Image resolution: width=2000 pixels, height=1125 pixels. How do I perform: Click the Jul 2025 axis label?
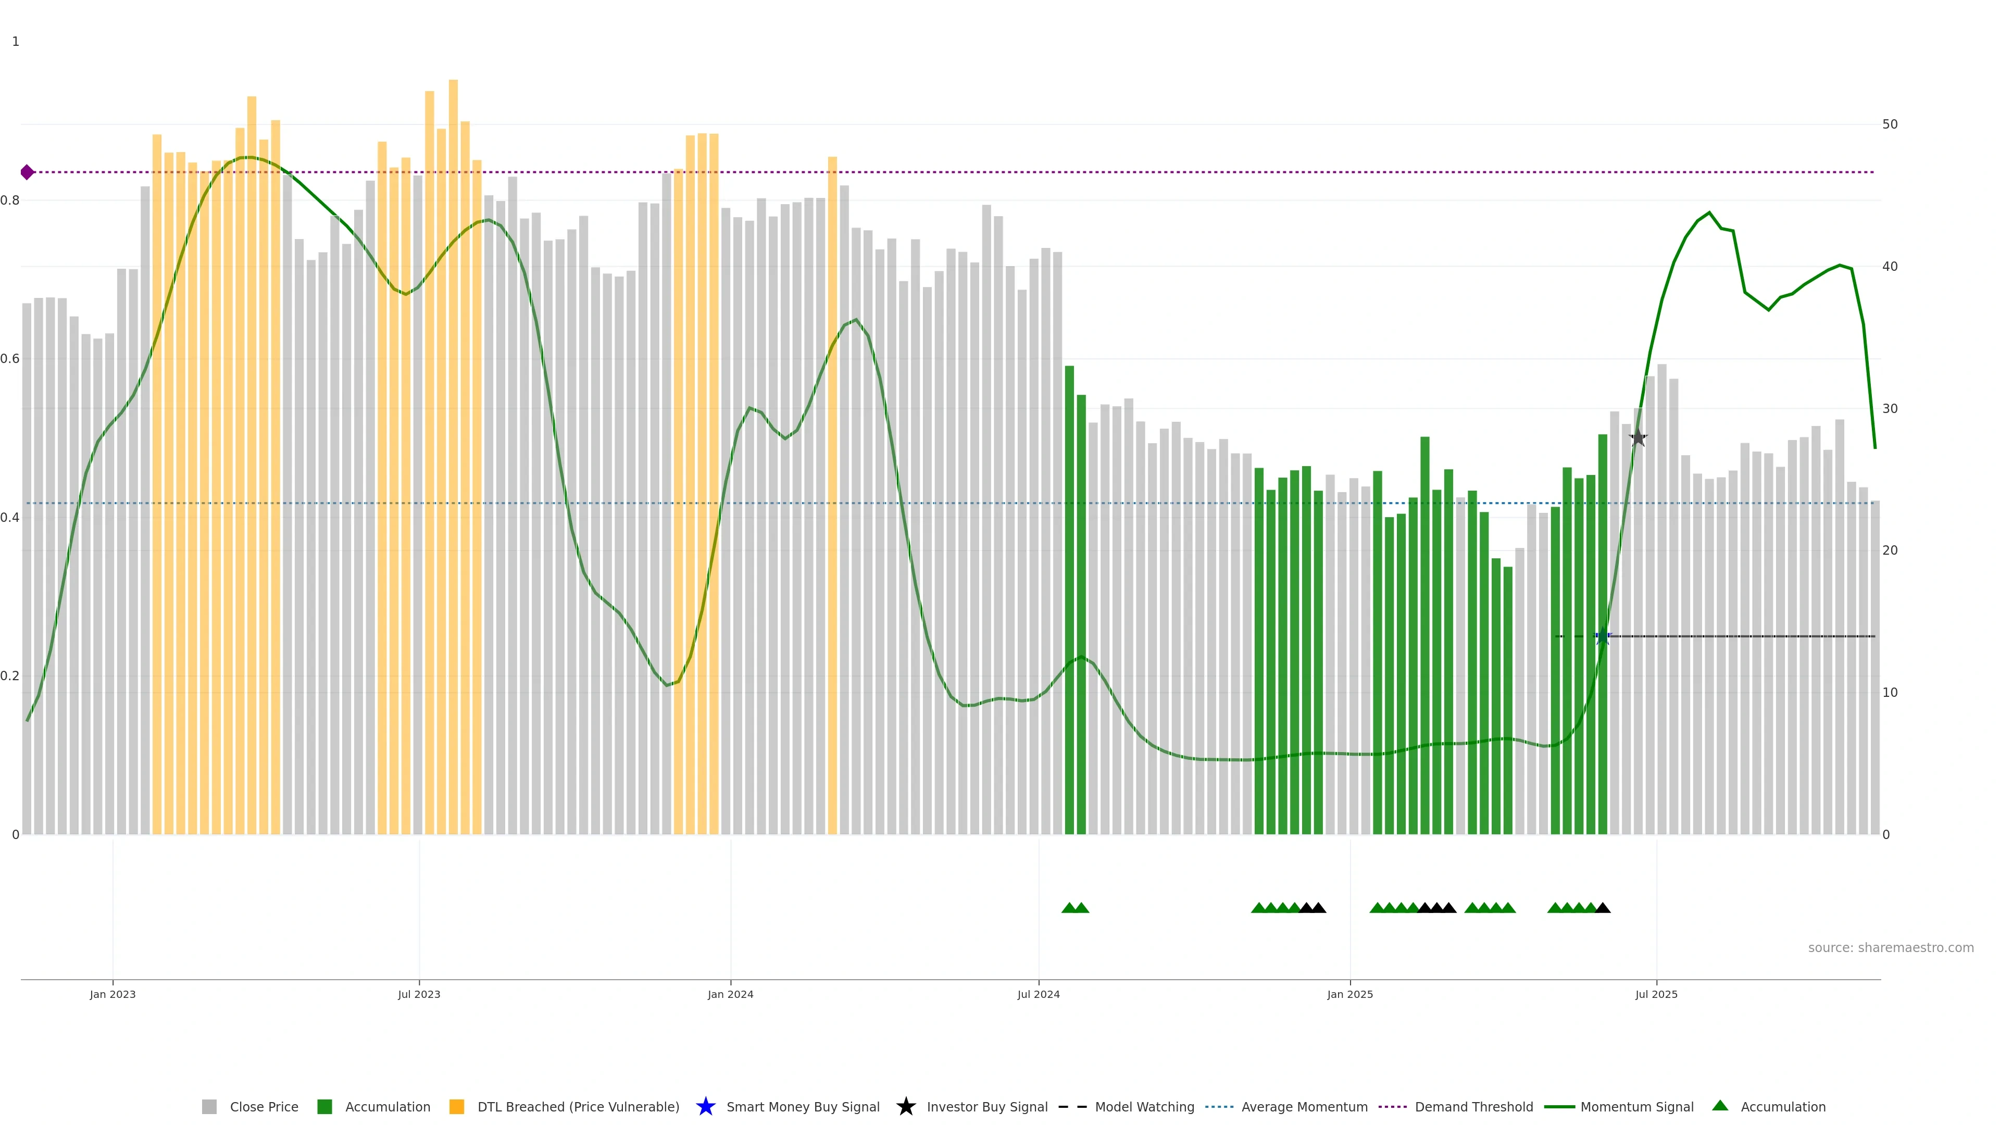click(1656, 994)
